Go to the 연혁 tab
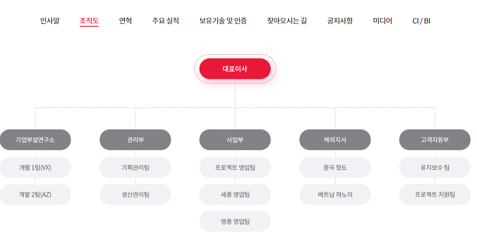477x240 pixels. [x=125, y=21]
